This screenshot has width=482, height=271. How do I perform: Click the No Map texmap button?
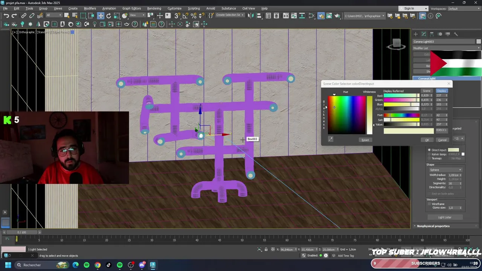(x=456, y=158)
